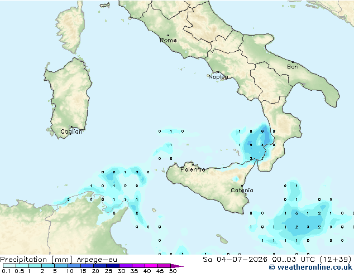The image size is (354, 273).
Task: Click the Palermo city label
Action: pos(193,169)
